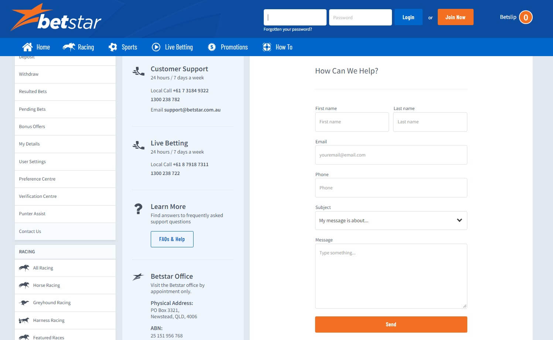Viewport: 553px width, 340px height.
Task: Focus the username login field
Action: point(295,17)
